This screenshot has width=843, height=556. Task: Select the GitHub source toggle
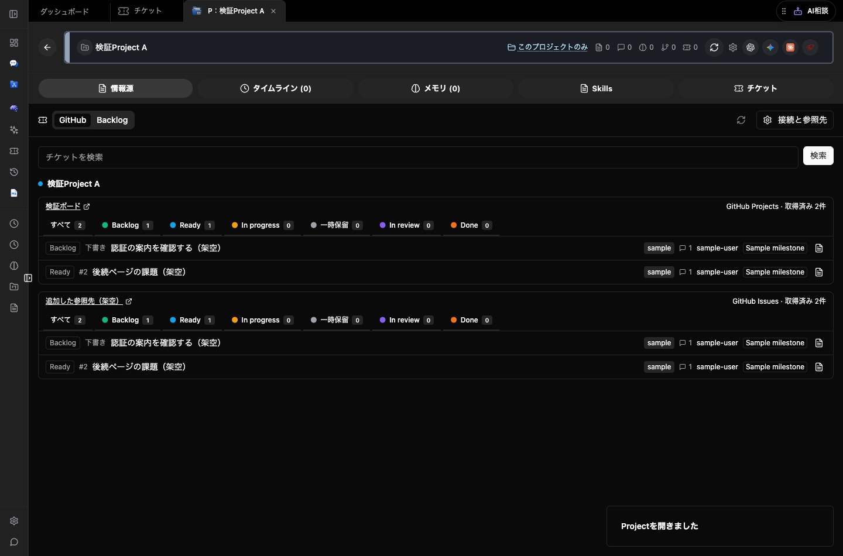[x=73, y=120]
